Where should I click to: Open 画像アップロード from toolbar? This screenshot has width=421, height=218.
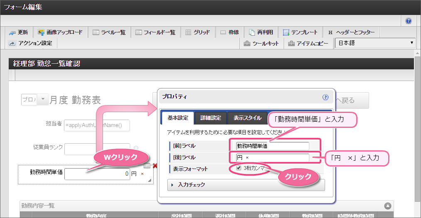(x=61, y=32)
